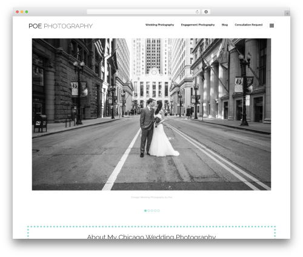This screenshot has width=303, height=257.
Task: Open a new tab with plus button
Action: tap(287, 13)
